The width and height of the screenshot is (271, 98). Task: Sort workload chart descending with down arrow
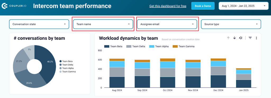(234, 38)
